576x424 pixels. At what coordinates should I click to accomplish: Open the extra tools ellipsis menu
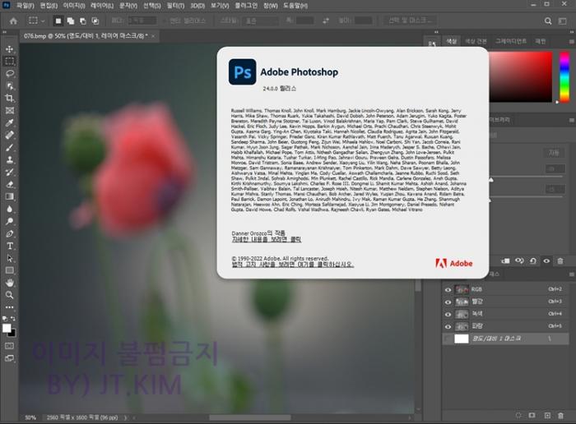pos(10,307)
